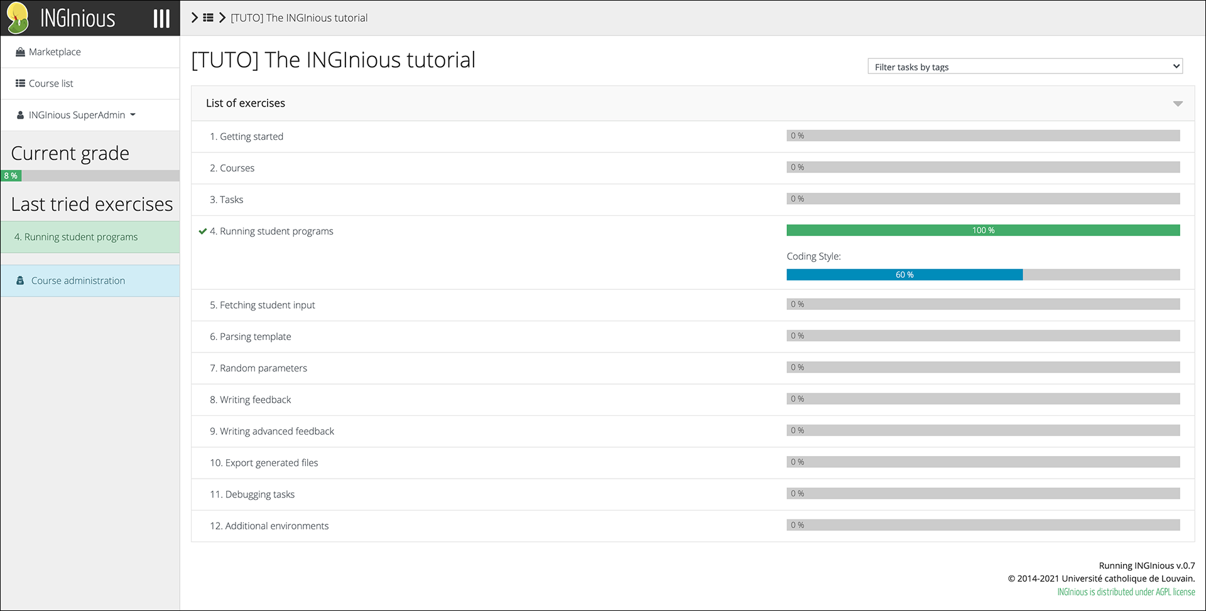
Task: Click the Course list grid icon
Action: point(20,83)
